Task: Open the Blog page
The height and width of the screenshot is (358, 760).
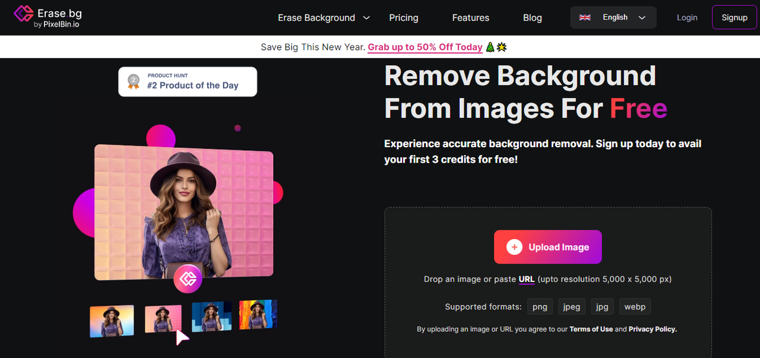Action: tap(533, 18)
